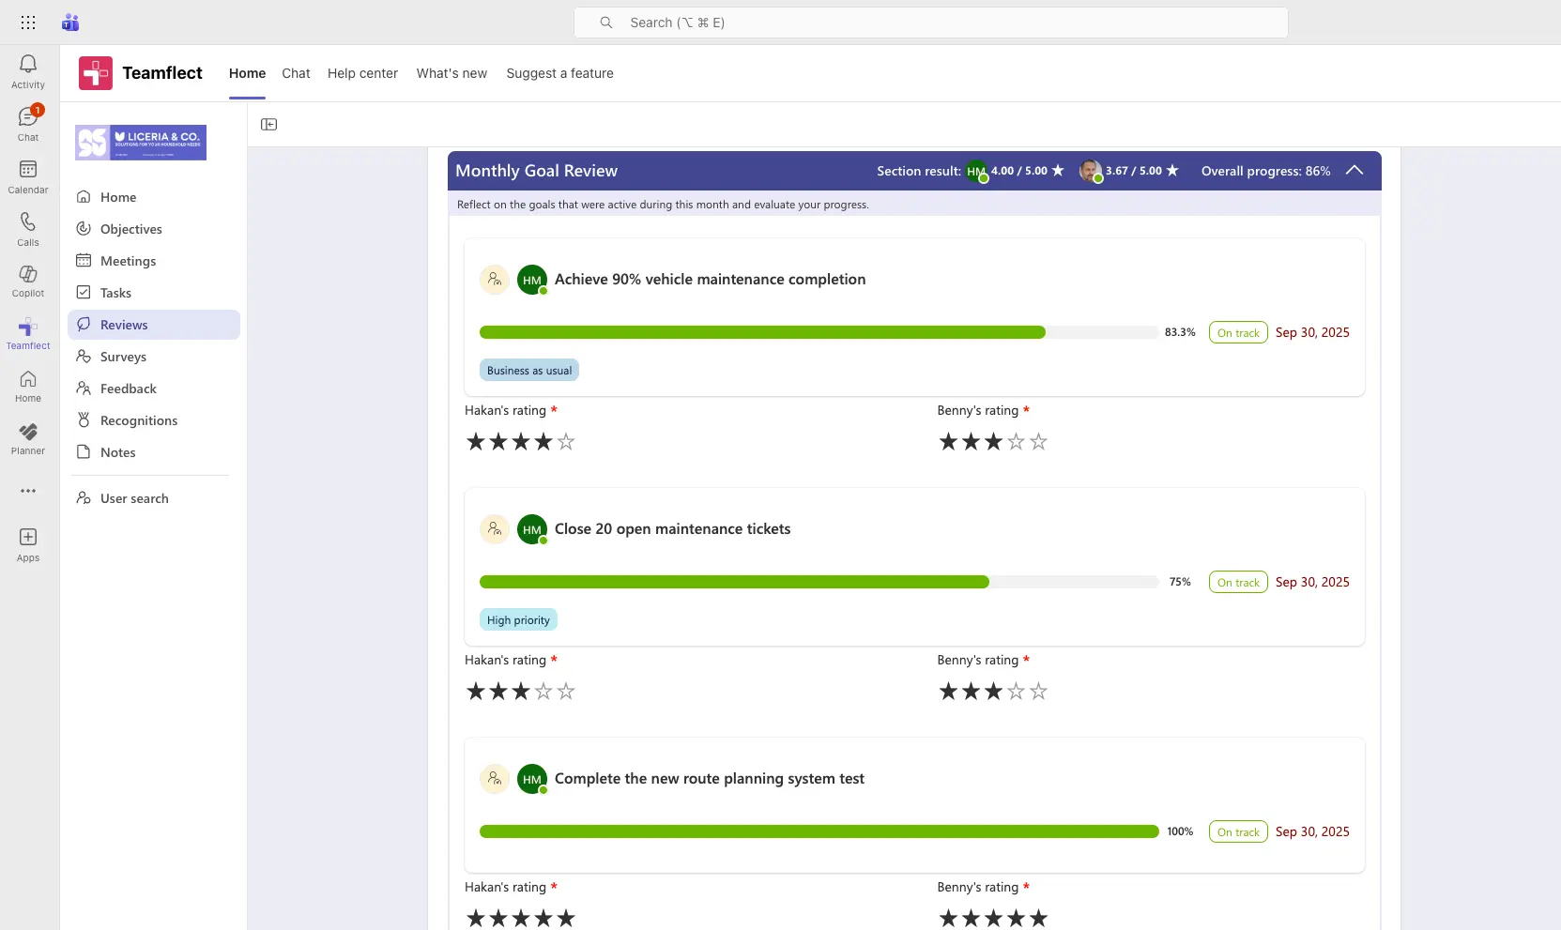Collapse the Teamflect navigation side panel
The width and height of the screenshot is (1561, 930).
(x=268, y=124)
